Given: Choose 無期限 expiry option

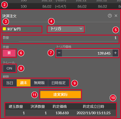Looking at the screenshot, I should pos(39,83).
